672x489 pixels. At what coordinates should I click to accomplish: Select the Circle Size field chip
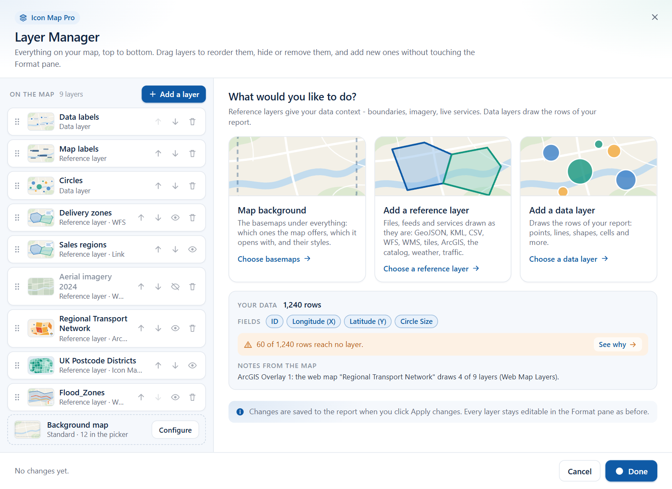click(x=416, y=322)
